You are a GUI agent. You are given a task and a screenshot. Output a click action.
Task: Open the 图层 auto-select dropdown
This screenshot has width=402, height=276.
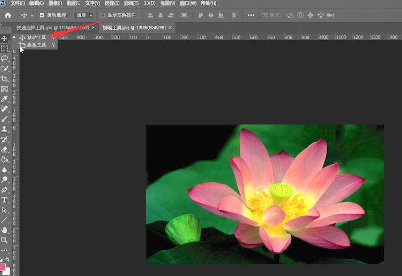coord(83,15)
